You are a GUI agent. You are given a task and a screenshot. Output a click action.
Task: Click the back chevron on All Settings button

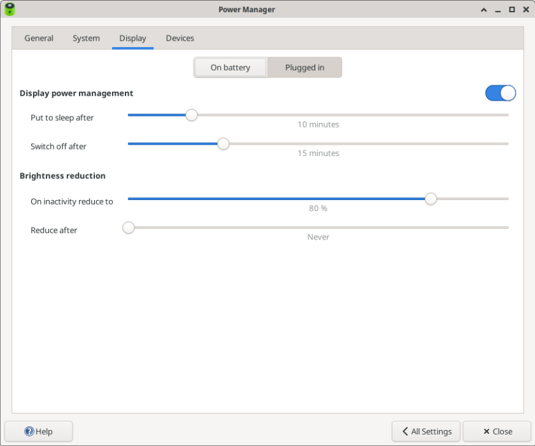(404, 431)
